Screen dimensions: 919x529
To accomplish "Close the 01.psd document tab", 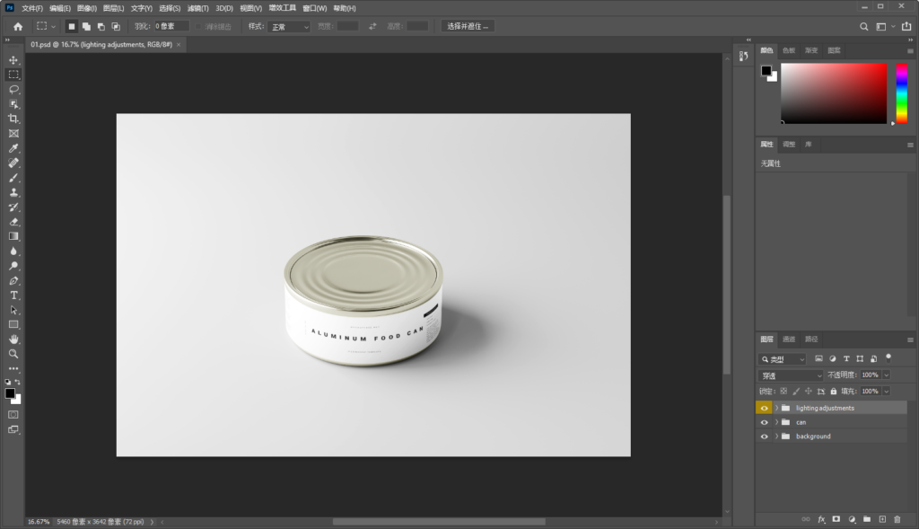I will tap(179, 45).
